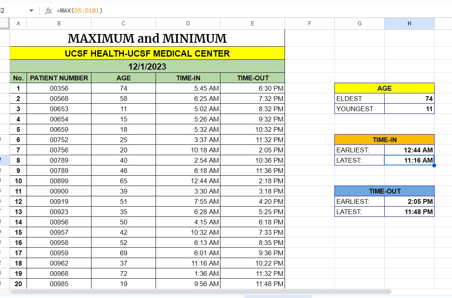Click the horizontal scrollbar at bottom

pos(201,292)
